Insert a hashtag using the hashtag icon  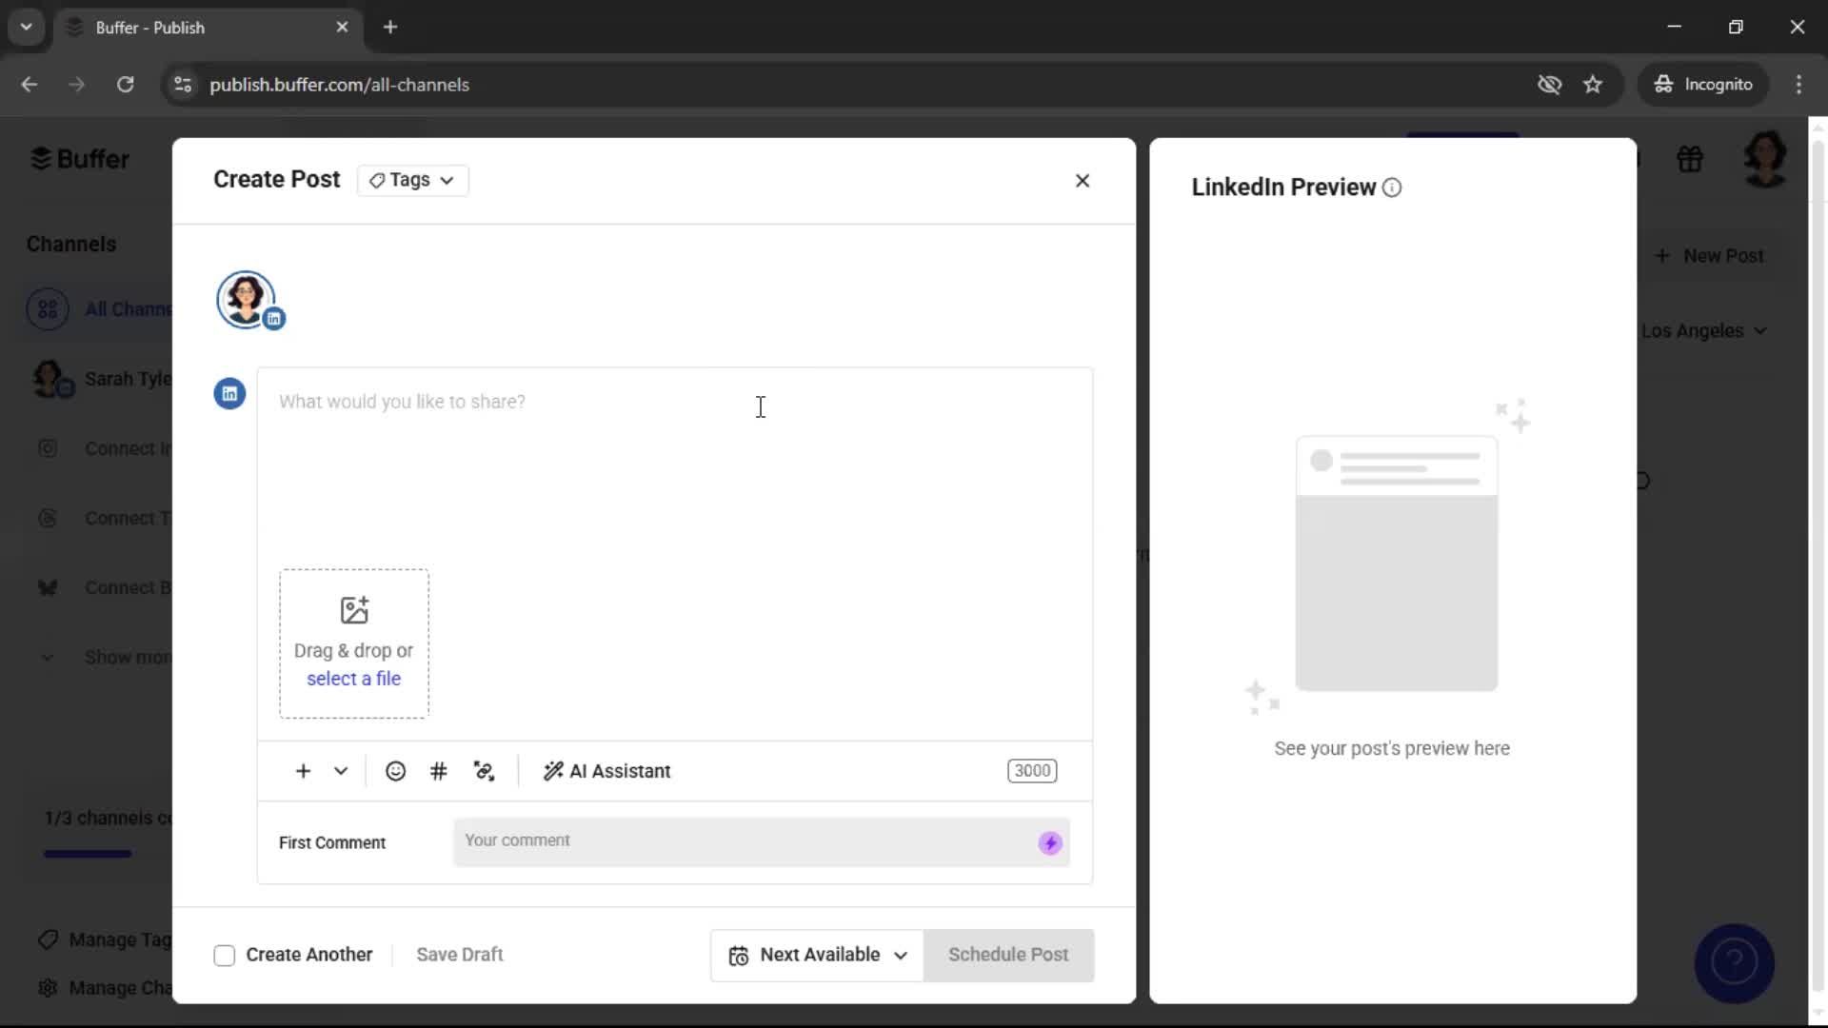point(438,771)
